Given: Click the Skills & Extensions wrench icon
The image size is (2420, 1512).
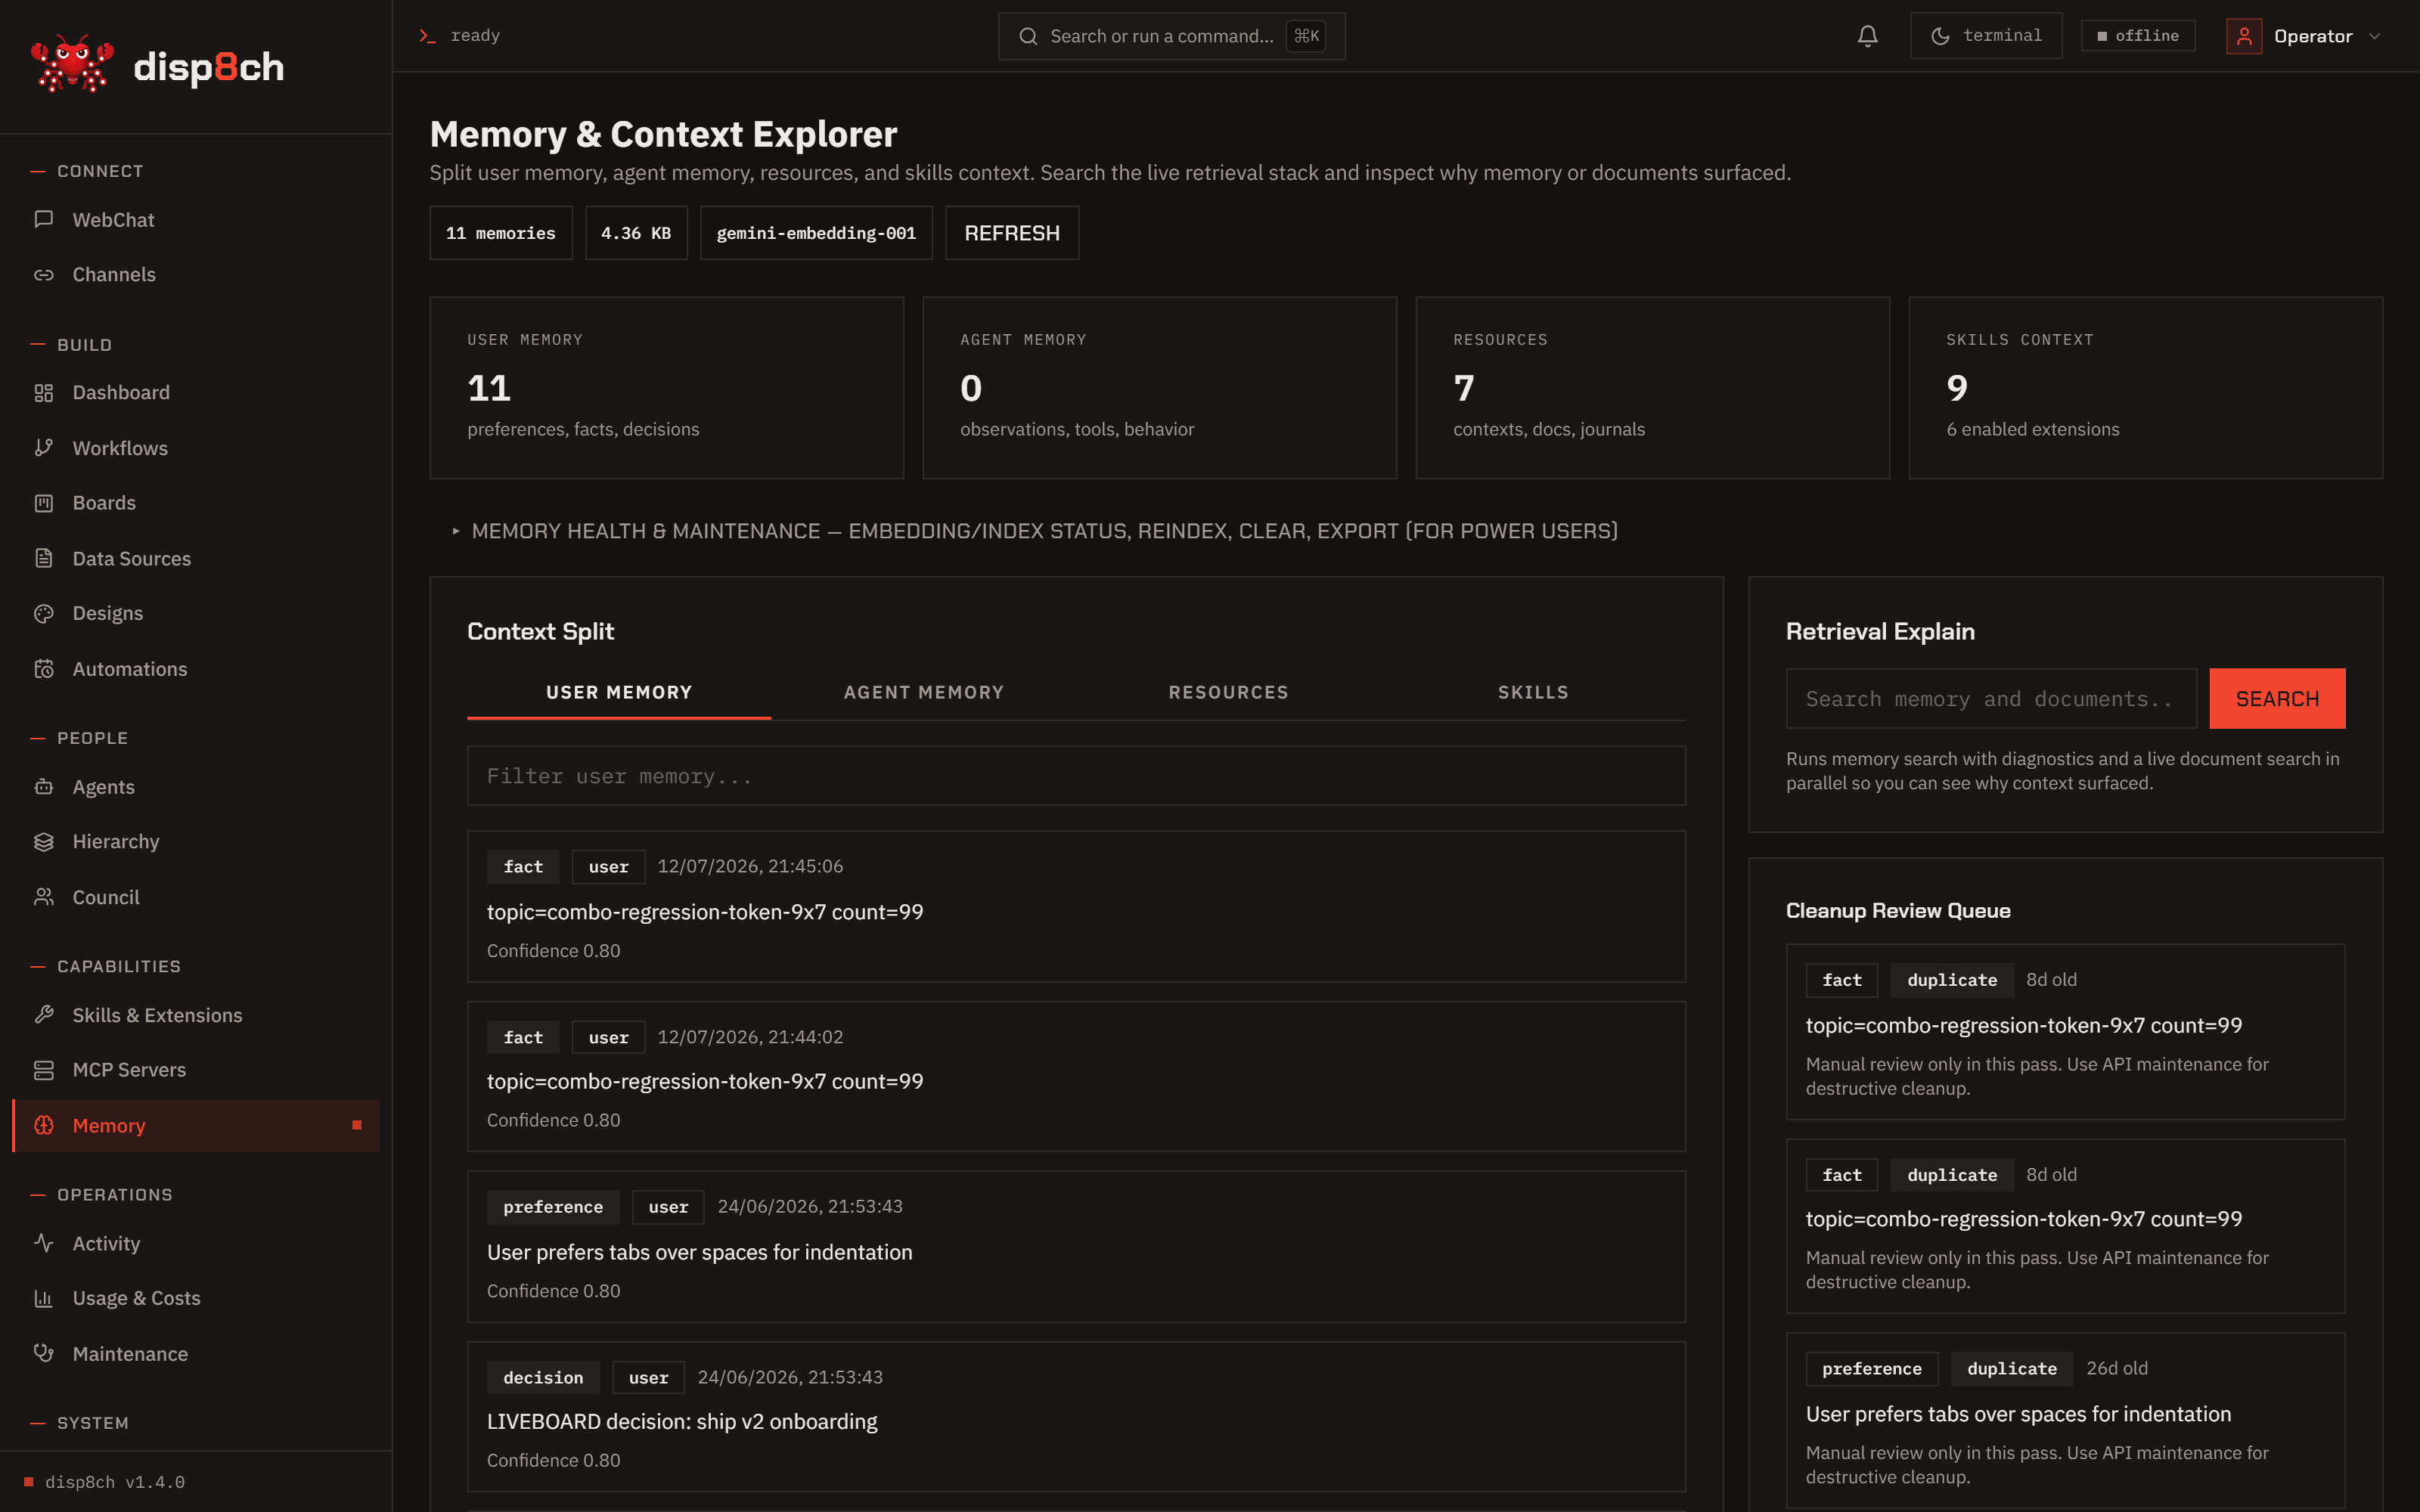Looking at the screenshot, I should (44, 1015).
